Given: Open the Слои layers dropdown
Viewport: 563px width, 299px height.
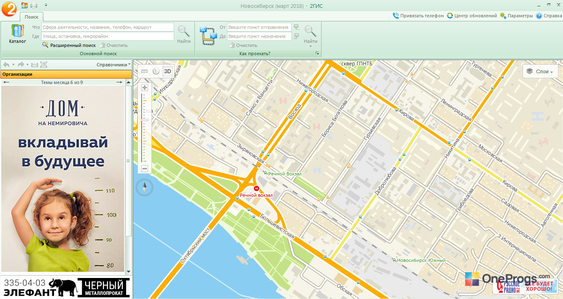Looking at the screenshot, I should (x=540, y=71).
